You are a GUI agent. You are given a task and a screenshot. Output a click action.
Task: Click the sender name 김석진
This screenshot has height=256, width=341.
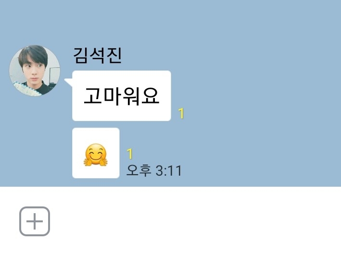(97, 55)
